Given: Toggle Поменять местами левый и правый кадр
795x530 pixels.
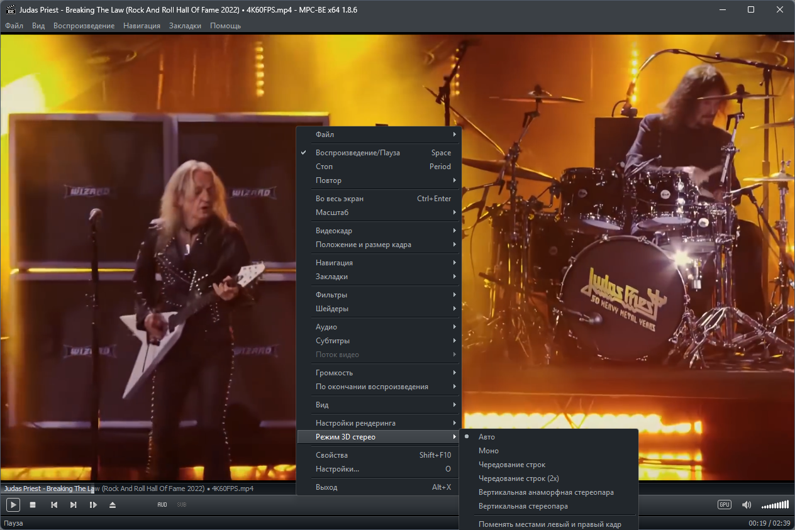Looking at the screenshot, I should 549,524.
